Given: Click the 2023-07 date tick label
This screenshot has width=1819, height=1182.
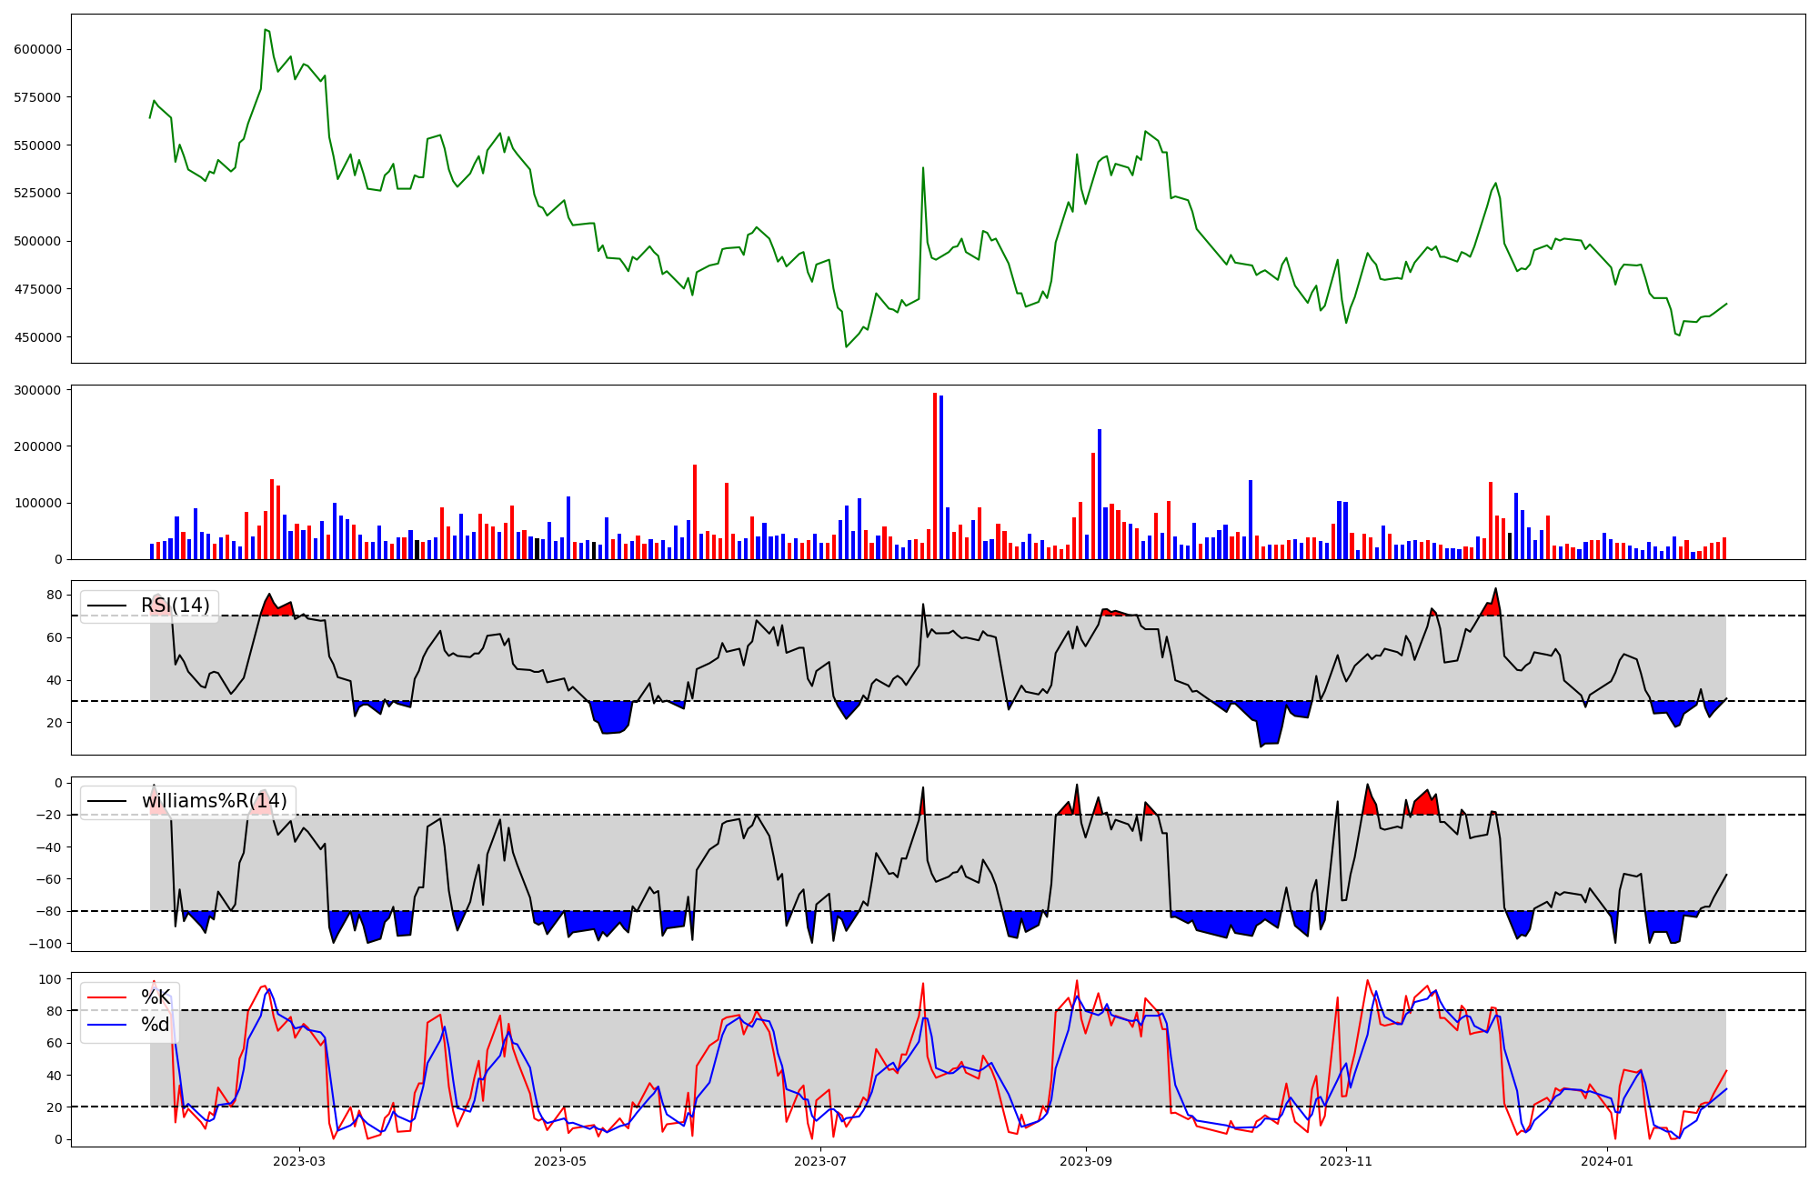Looking at the screenshot, I should (821, 1161).
